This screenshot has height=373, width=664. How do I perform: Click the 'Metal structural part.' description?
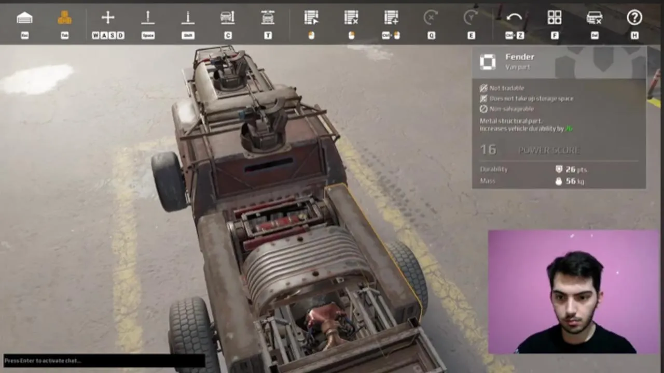point(511,121)
